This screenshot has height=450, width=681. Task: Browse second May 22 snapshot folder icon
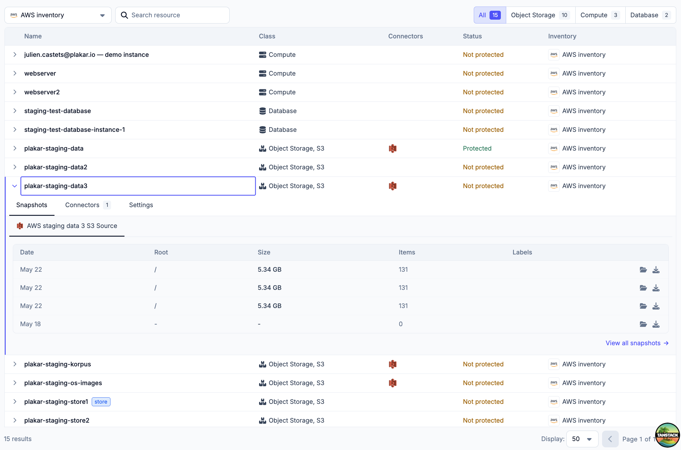643,288
